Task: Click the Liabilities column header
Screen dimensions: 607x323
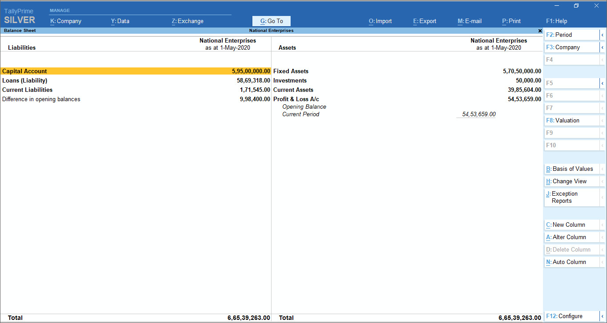Action: 22,47
